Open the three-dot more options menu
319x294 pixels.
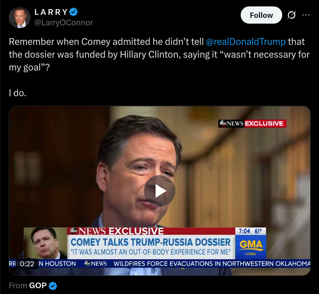click(x=306, y=15)
